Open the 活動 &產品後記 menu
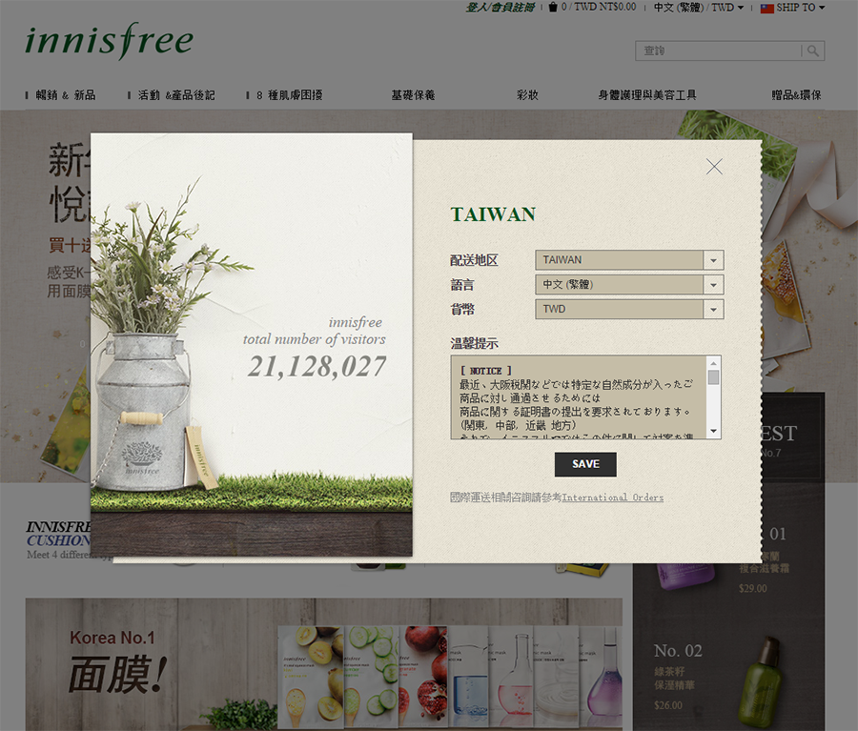858x731 pixels. click(x=176, y=95)
